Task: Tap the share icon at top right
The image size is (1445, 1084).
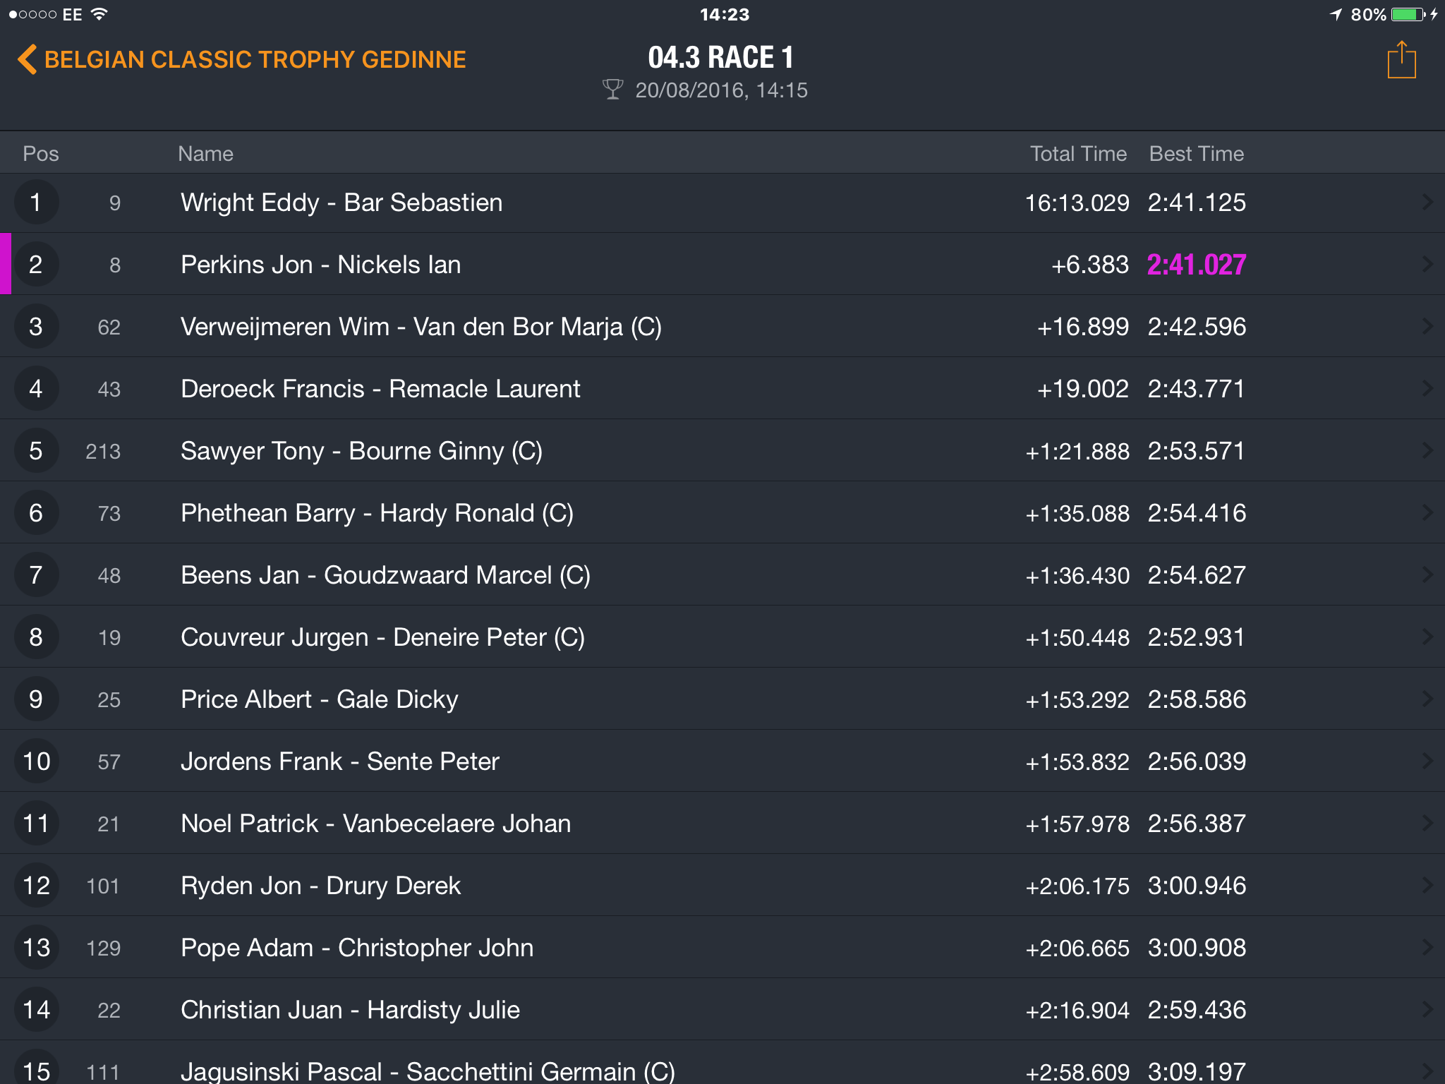Action: coord(1401,60)
